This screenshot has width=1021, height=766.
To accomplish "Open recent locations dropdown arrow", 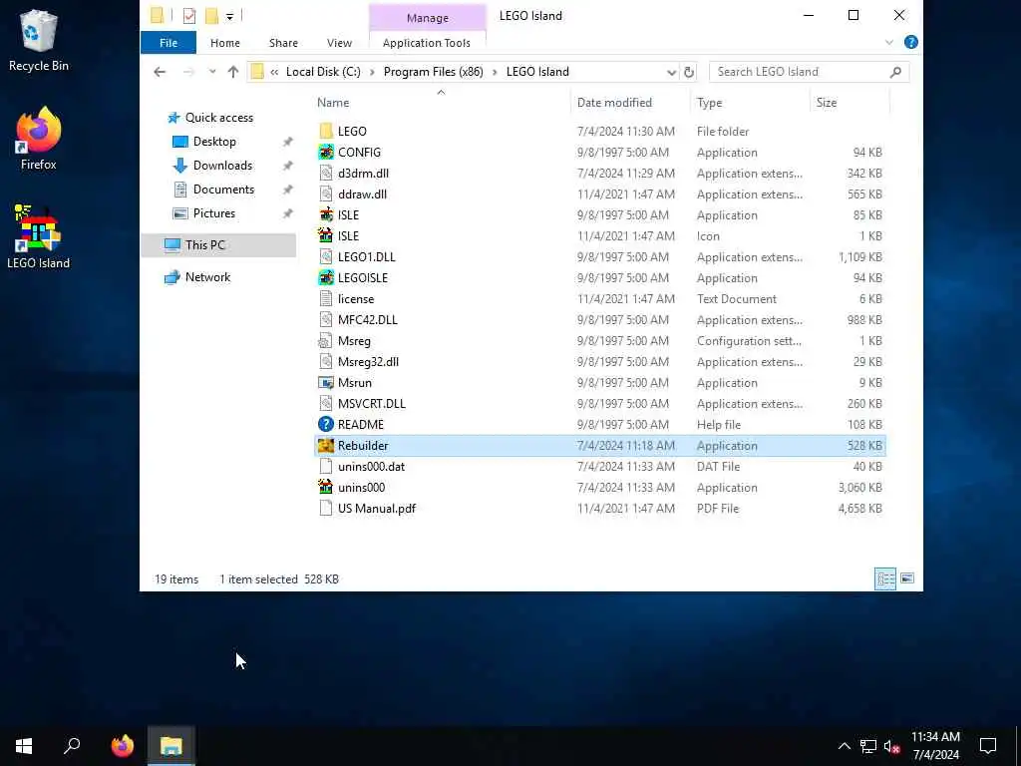I will [x=212, y=72].
